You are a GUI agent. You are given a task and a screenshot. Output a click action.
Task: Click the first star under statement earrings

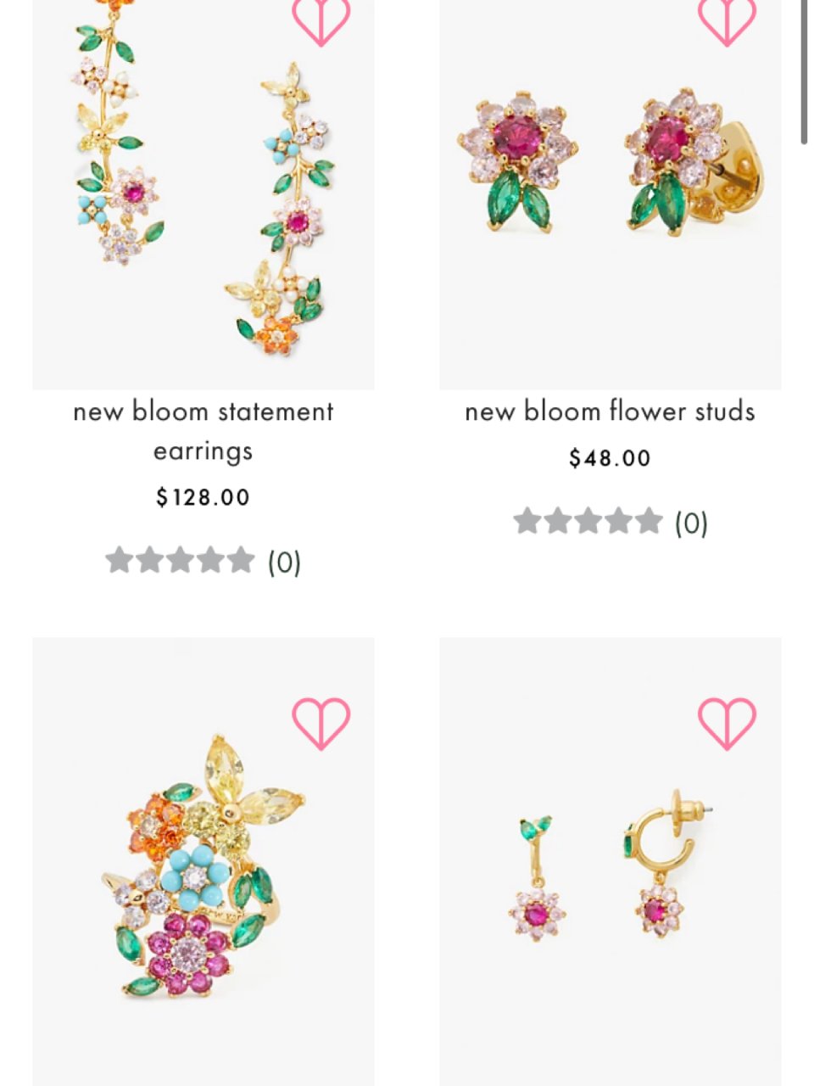click(x=120, y=560)
